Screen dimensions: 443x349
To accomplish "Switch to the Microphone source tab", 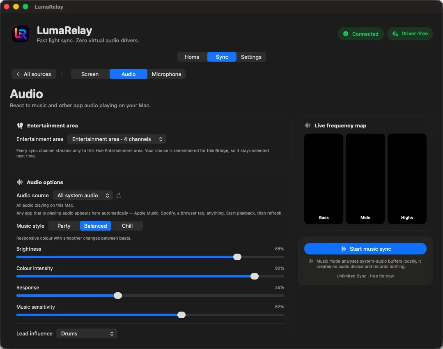I will [166, 74].
